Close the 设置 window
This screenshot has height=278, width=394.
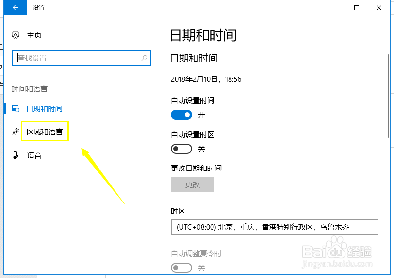click(x=379, y=8)
